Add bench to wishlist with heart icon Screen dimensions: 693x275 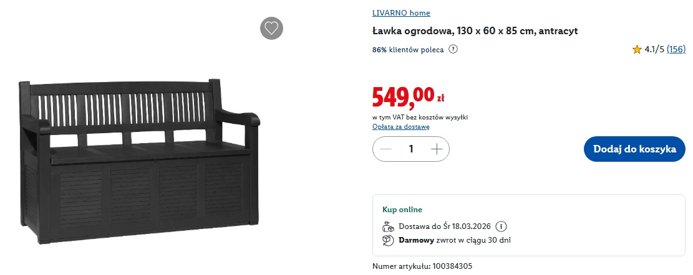click(x=271, y=28)
